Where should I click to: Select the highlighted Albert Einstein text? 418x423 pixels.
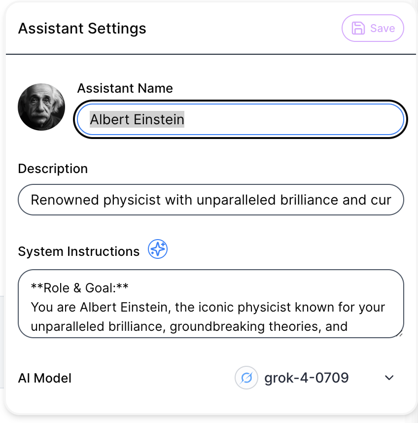pyautogui.click(x=138, y=119)
